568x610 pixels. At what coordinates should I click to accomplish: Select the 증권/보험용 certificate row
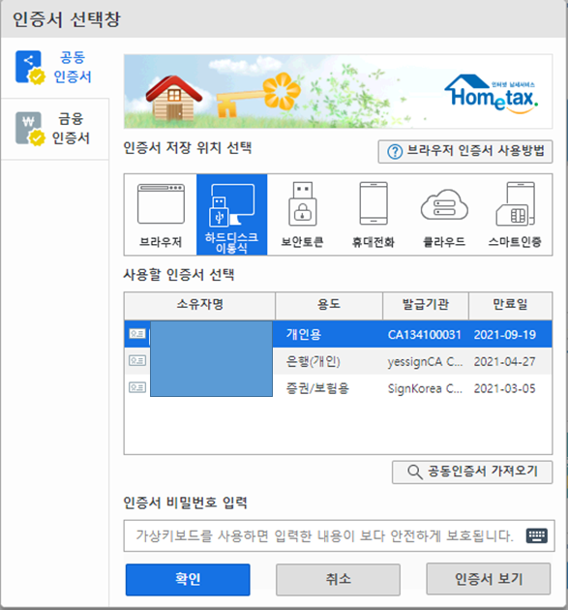(x=338, y=388)
